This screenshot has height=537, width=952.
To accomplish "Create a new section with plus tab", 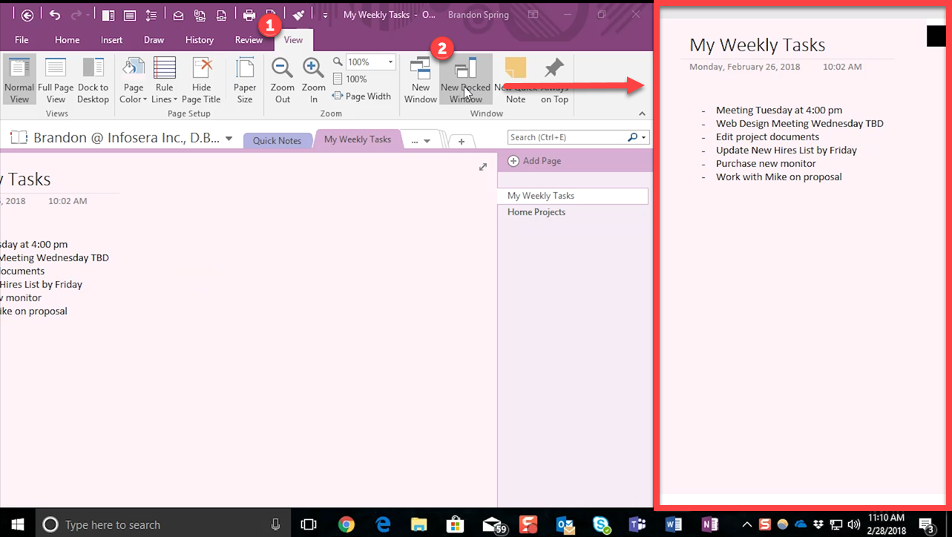I will [461, 141].
